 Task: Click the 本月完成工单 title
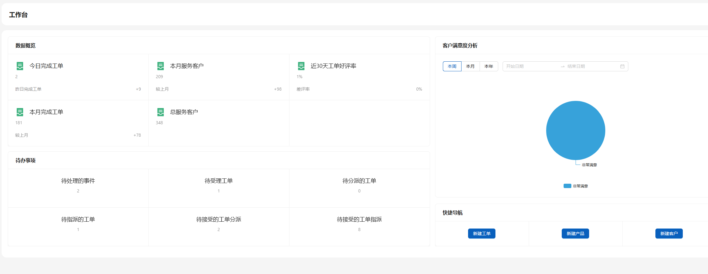[x=46, y=112]
